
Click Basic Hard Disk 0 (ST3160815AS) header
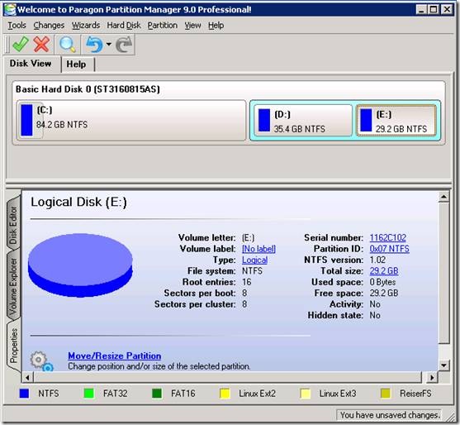(x=88, y=89)
